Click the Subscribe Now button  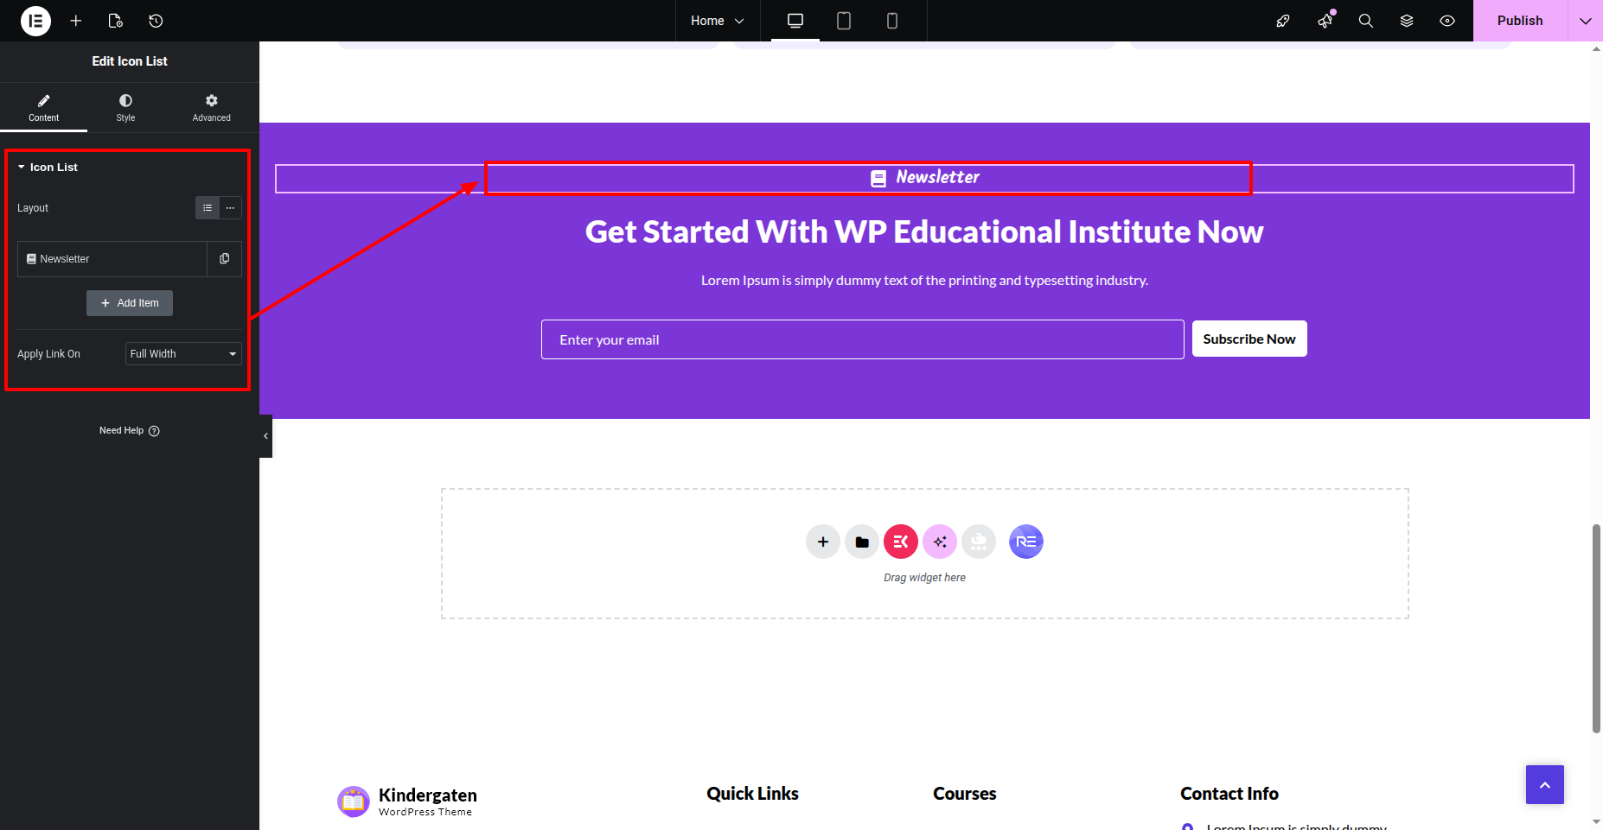click(1249, 339)
